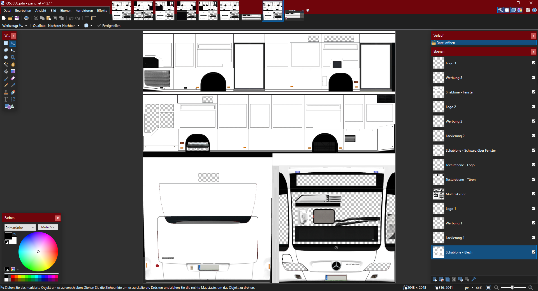Open the Korrekturen menu
The height and width of the screenshot is (291, 538).
[84, 11]
